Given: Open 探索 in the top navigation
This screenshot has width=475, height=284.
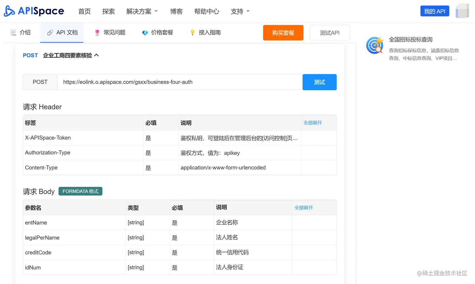Looking at the screenshot, I should (108, 11).
